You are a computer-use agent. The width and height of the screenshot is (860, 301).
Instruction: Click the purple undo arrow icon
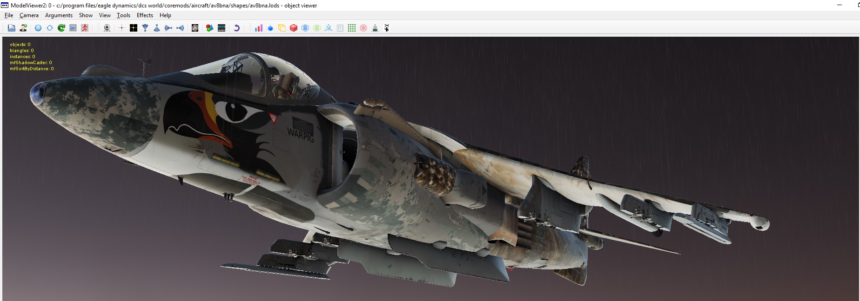[x=236, y=28]
